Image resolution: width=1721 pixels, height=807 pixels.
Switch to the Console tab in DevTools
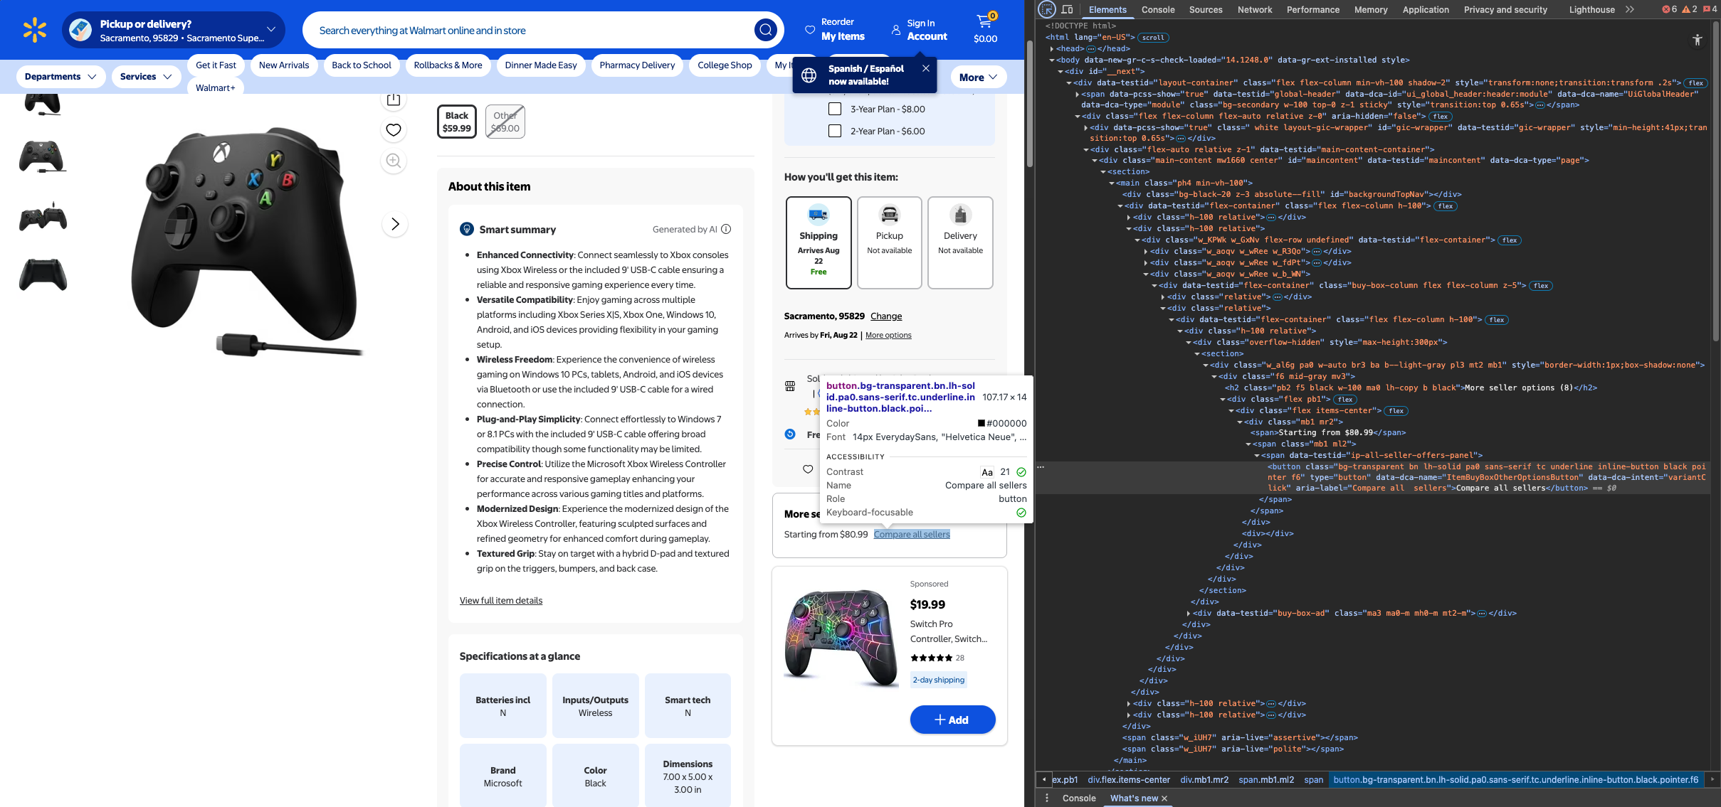pos(1157,9)
